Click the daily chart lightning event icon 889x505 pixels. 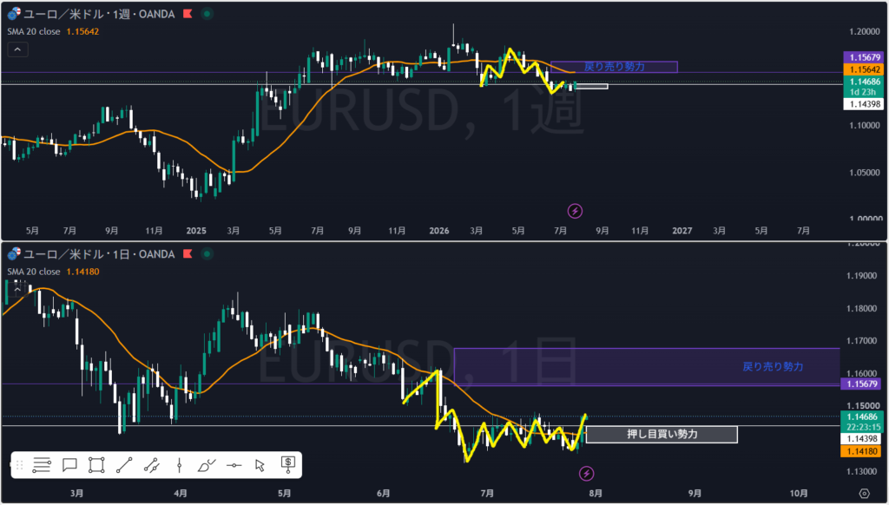586,473
